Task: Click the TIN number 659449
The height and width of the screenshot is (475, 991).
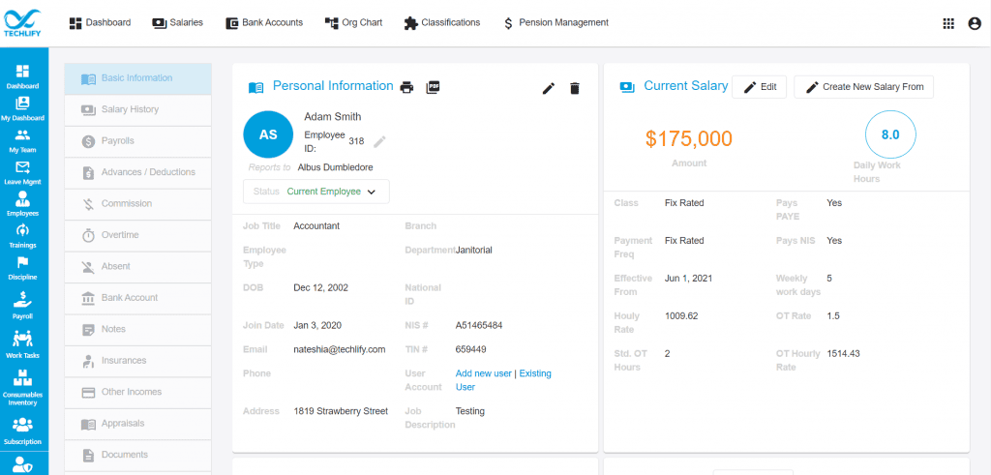Action: click(x=471, y=349)
